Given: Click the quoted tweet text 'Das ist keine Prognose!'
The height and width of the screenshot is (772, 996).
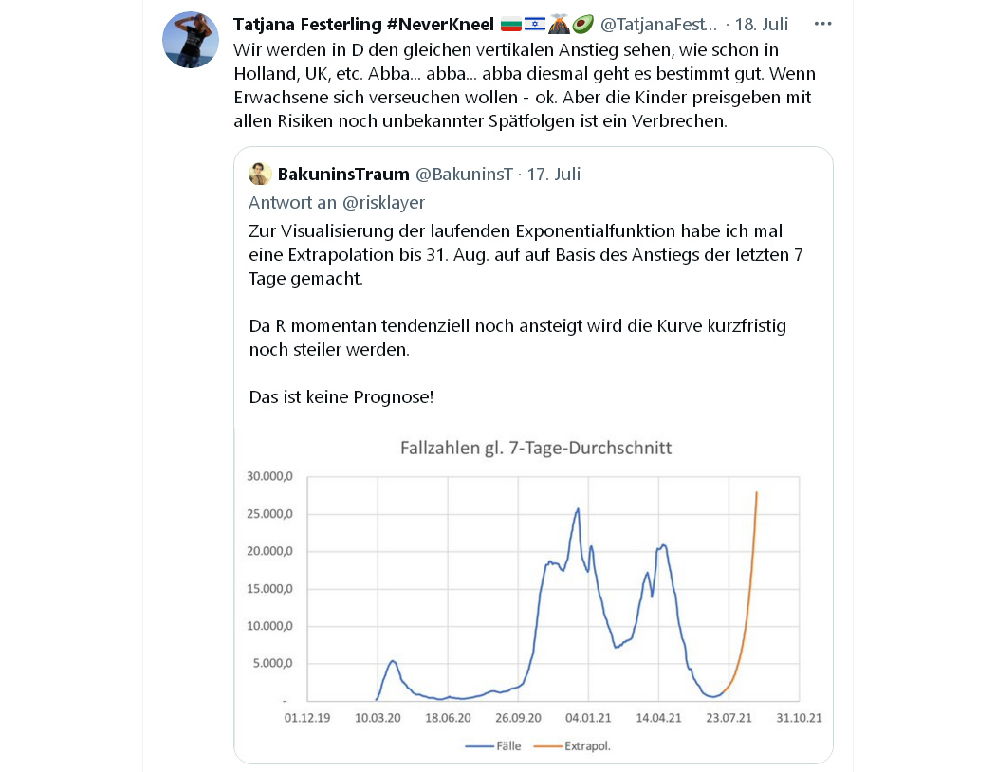Looking at the screenshot, I should [x=341, y=397].
